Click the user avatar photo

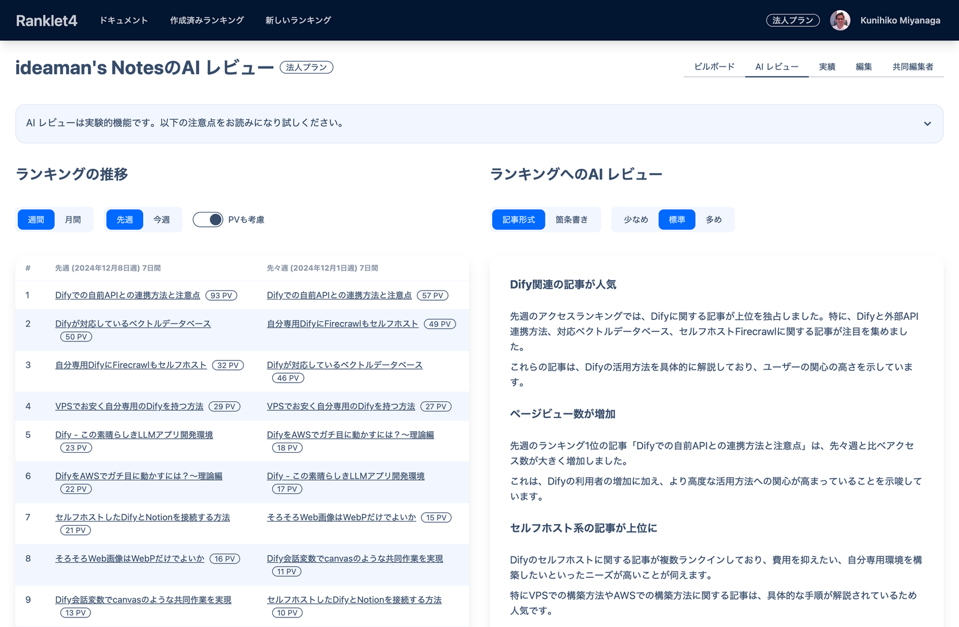coord(840,20)
